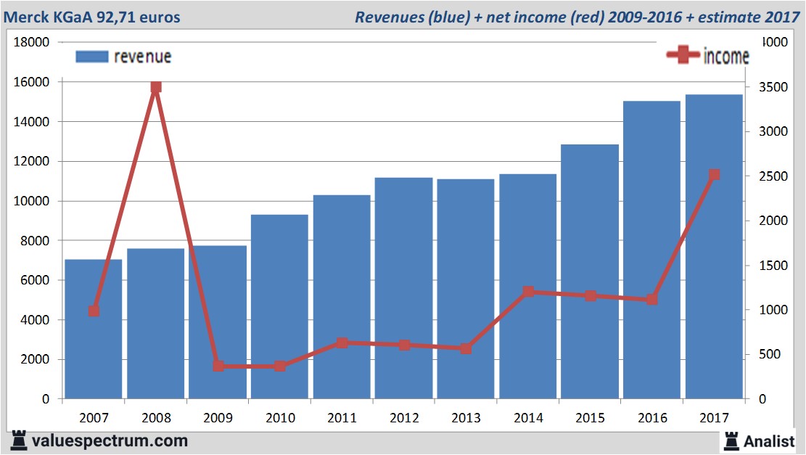This screenshot has width=806, height=455.
Task: Click the rook icon next to Analist
Action: (731, 440)
